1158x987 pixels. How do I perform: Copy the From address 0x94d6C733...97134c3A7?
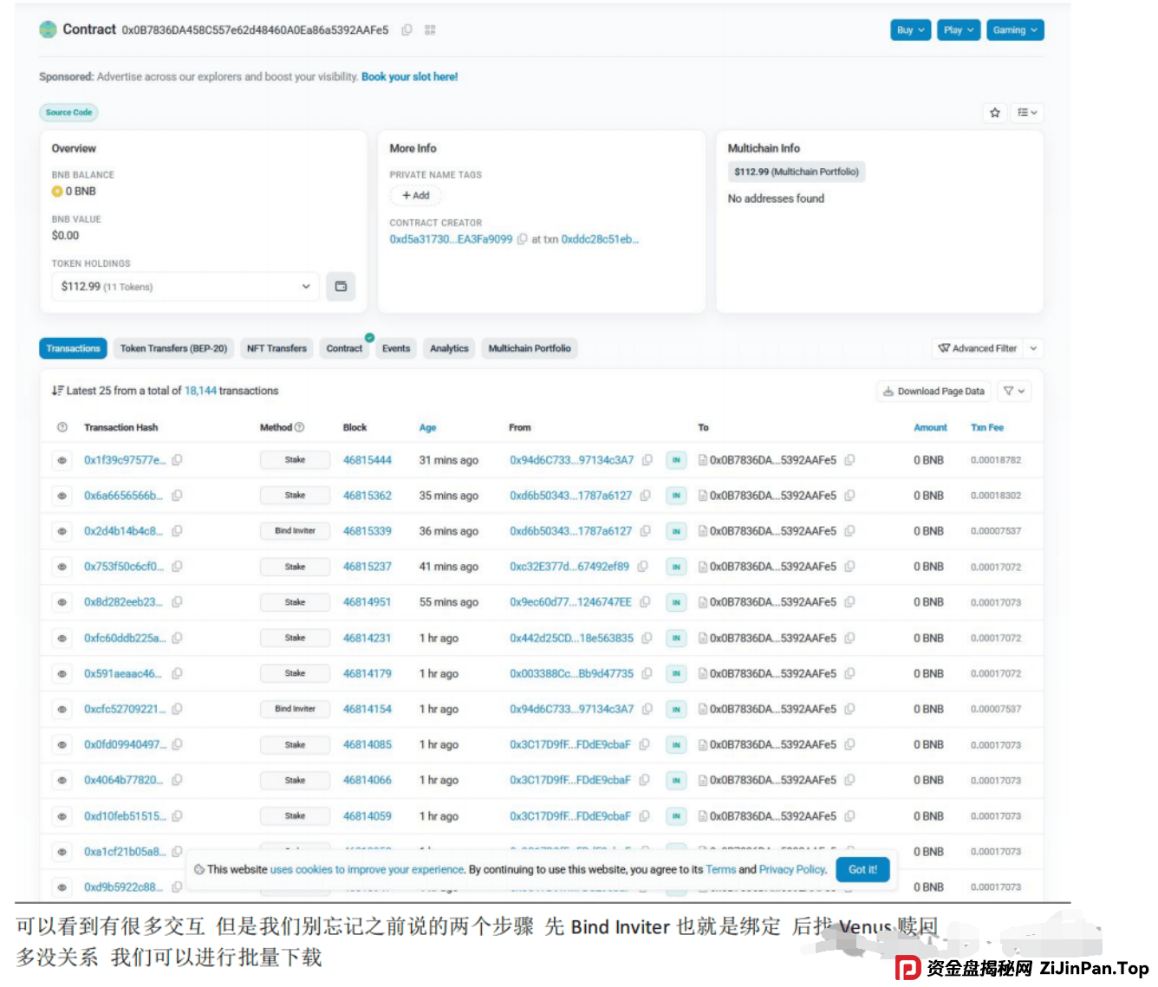[x=647, y=460]
